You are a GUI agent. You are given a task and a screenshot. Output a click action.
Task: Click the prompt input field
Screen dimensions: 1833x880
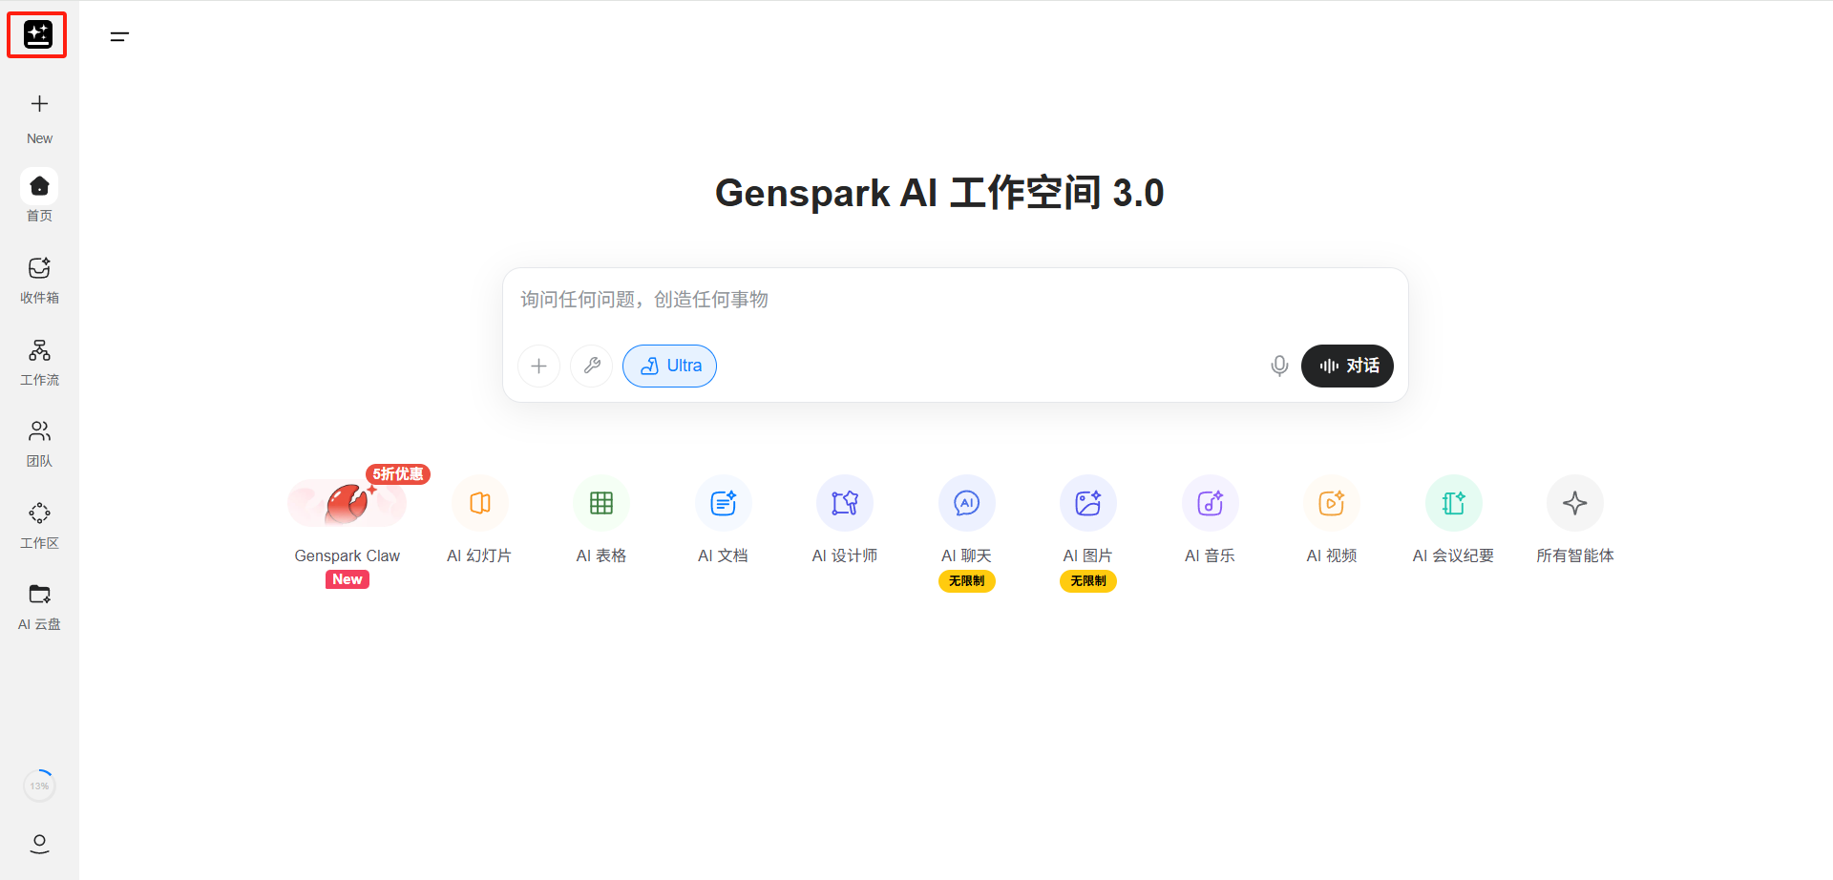pos(955,300)
